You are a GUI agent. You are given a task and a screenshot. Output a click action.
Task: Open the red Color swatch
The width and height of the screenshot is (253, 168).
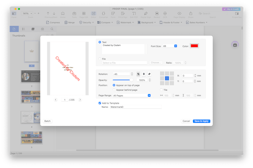[x=194, y=46]
